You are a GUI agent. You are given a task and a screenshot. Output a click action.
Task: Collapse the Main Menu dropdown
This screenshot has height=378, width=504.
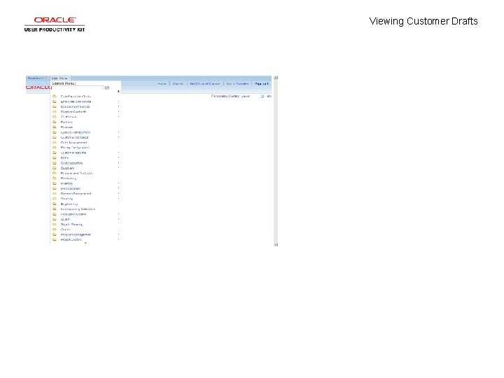(x=60, y=78)
